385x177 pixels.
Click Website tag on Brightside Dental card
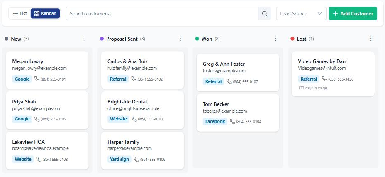click(118, 119)
